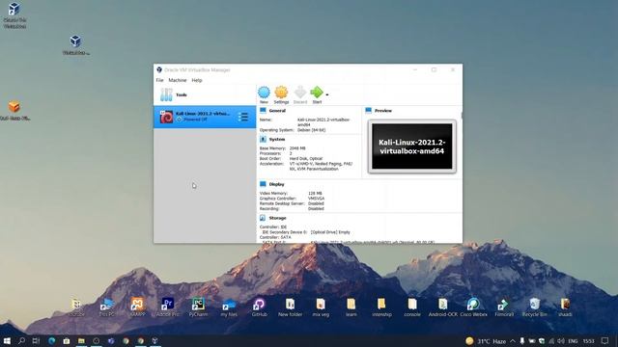Image resolution: width=618 pixels, height=347 pixels.
Task: Open Task View on the taskbar
Action: point(36,340)
